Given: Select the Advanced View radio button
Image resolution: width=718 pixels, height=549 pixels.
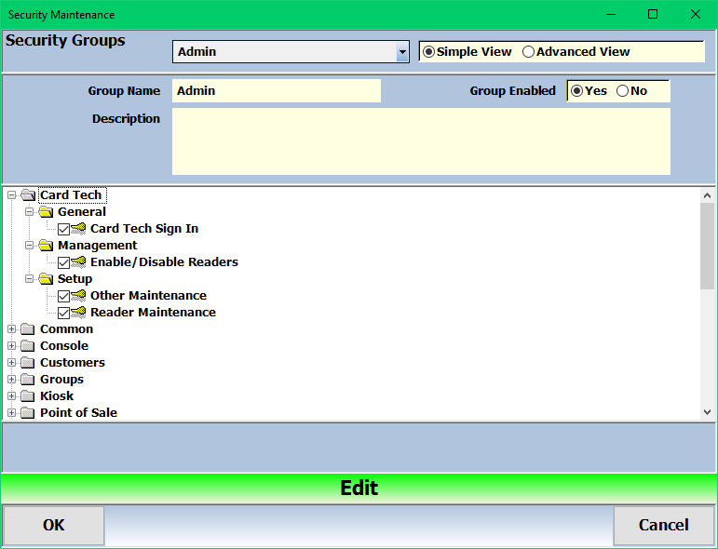Looking at the screenshot, I should (x=529, y=52).
